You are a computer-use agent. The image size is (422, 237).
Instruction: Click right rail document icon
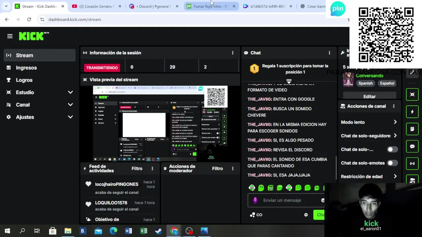pyautogui.click(x=412, y=129)
